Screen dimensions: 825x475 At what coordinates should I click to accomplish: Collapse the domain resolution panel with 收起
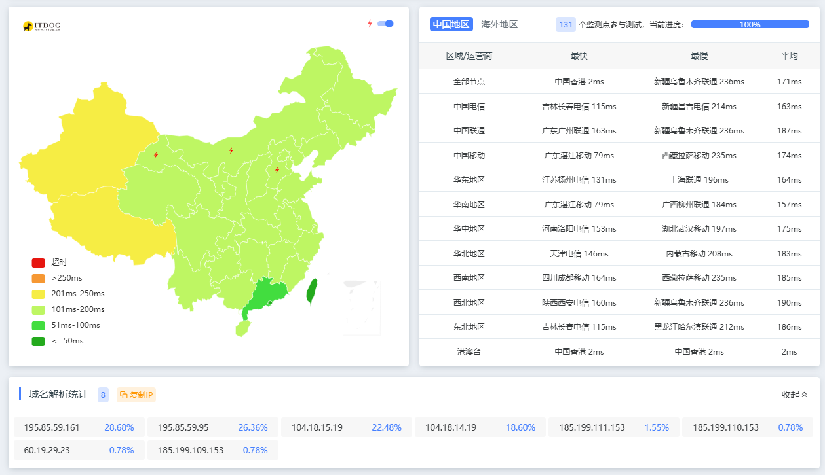point(794,395)
